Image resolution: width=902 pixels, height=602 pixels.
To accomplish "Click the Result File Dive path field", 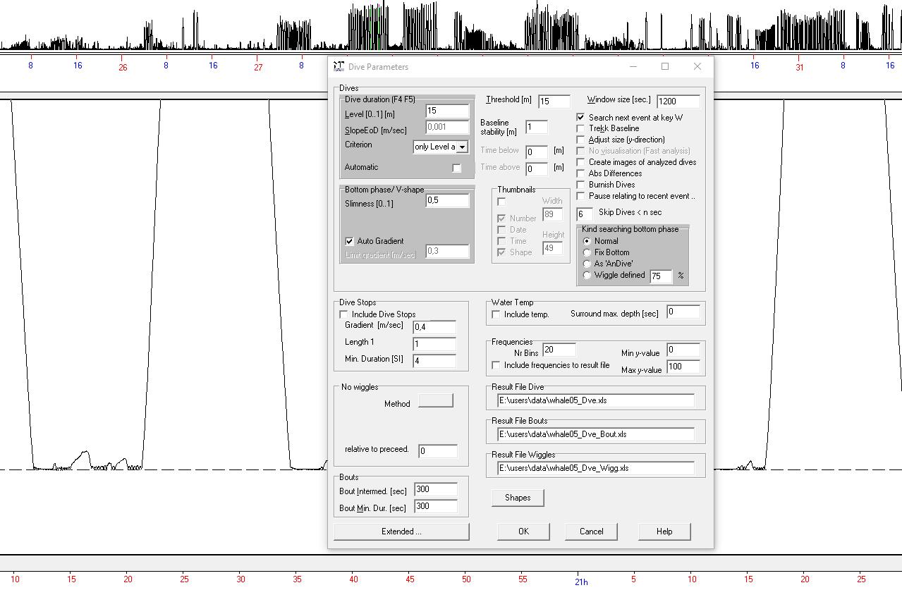I will tap(595, 400).
